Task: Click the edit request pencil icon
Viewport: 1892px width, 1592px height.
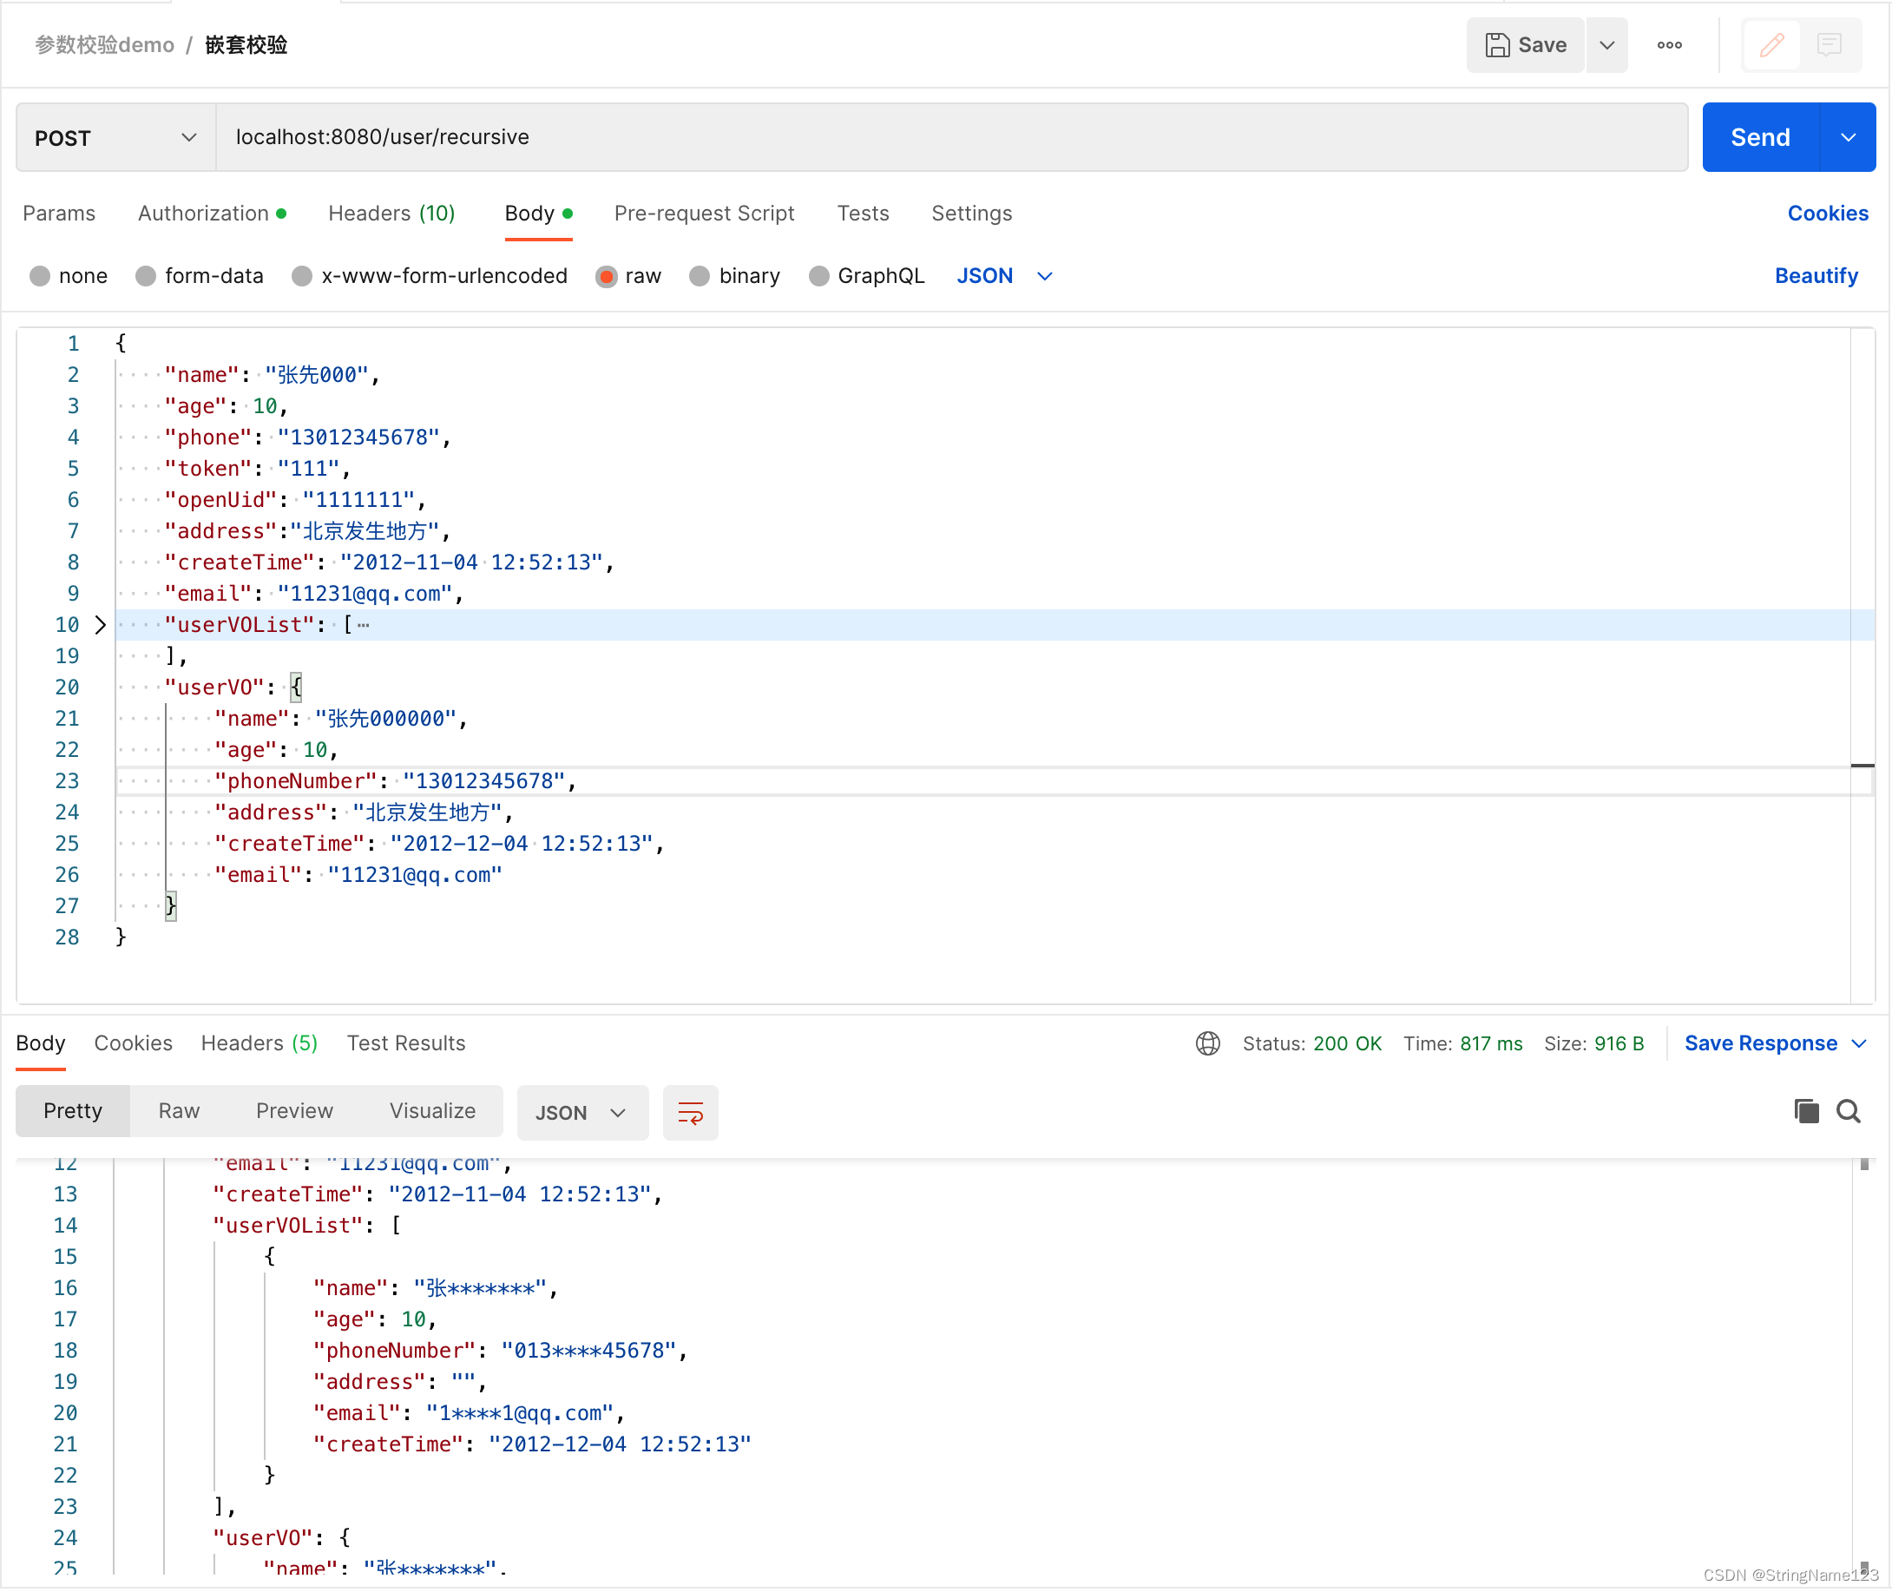Action: tap(1771, 44)
